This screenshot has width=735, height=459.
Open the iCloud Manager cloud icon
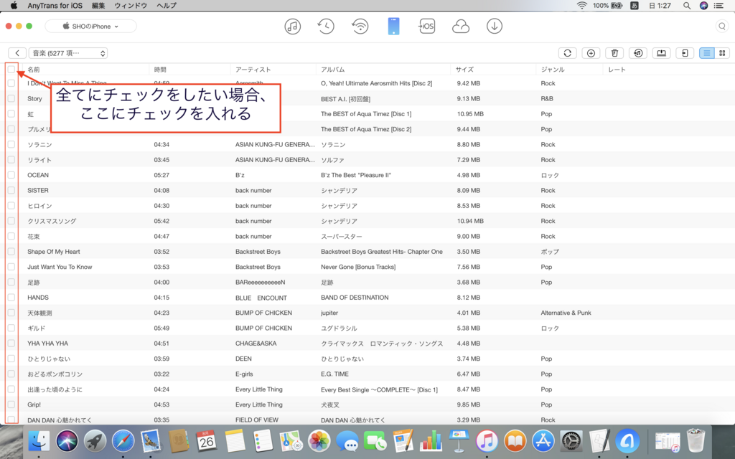(461, 27)
